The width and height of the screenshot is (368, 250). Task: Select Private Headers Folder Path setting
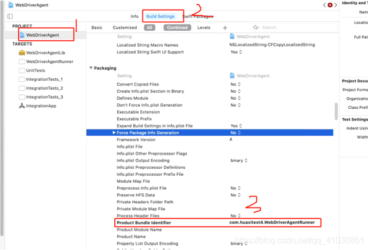tap(145, 202)
